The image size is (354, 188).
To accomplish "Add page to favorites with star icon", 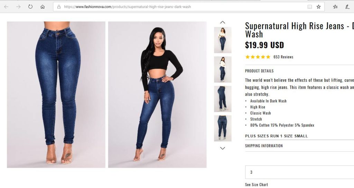I will [318, 7].
